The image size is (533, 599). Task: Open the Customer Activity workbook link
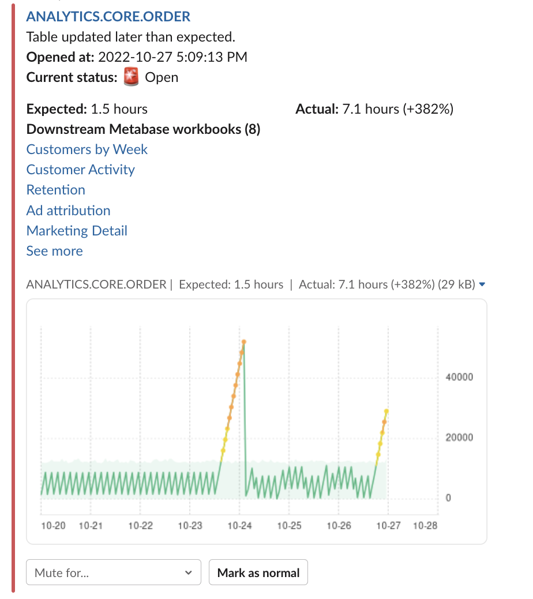(x=81, y=170)
